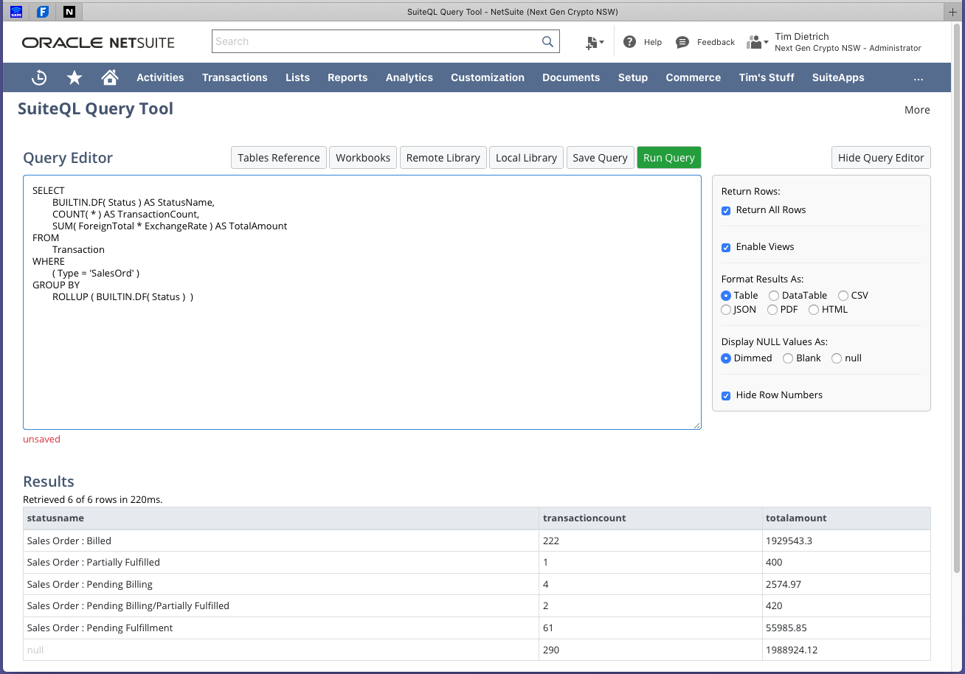Open the pinned tab with F icon
The image size is (965, 674).
[43, 12]
